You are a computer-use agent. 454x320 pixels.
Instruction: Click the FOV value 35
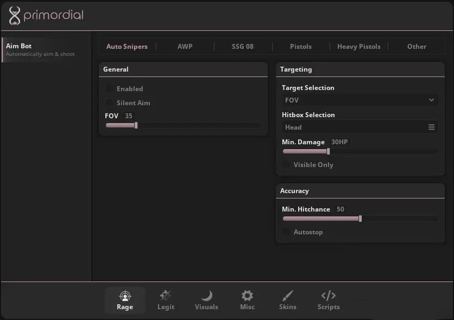(129, 116)
